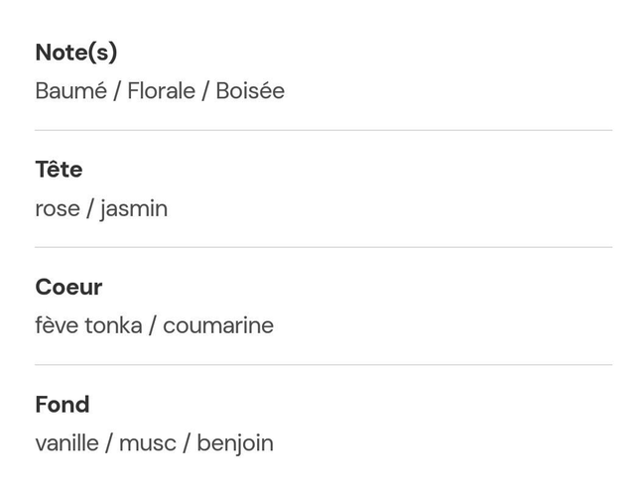Select the coumarine ingredient text

(218, 326)
